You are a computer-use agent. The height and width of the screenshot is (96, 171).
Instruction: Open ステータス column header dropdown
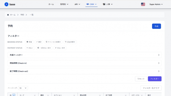[142, 95]
